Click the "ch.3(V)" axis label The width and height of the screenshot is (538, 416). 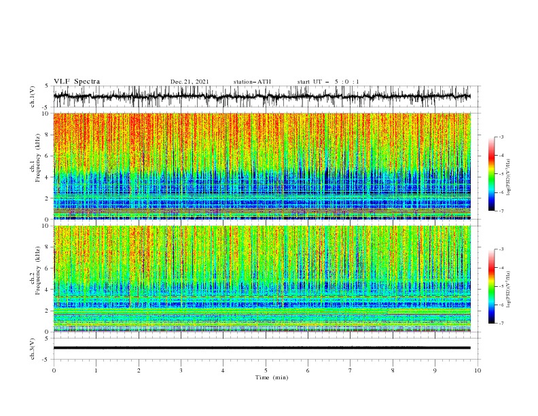33,349
